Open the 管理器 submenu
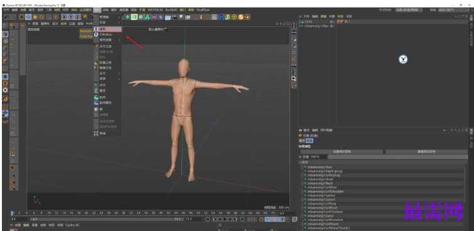The width and height of the screenshot is (474, 231). (107, 17)
